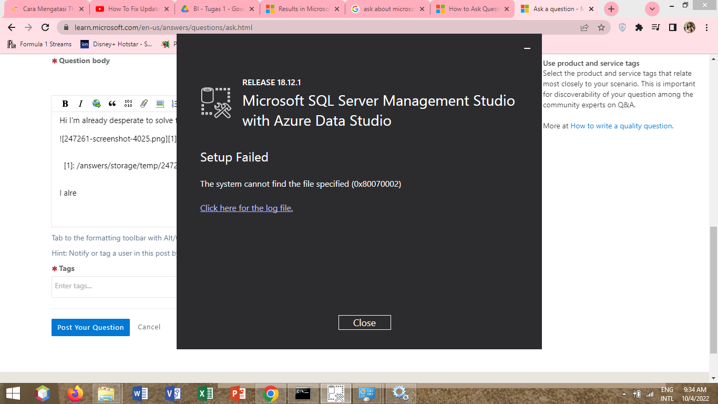Click ENG INTL language indicator
The image size is (718, 404).
tap(667, 393)
